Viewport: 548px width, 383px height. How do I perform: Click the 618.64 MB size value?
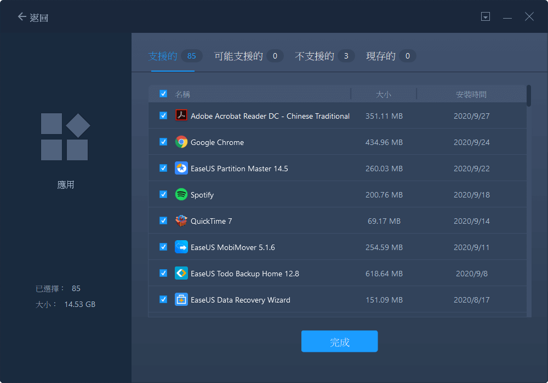tap(384, 274)
